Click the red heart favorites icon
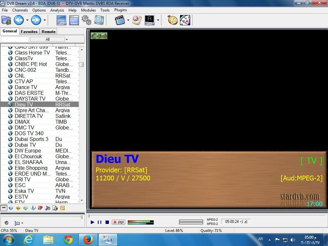This screenshot has height=246, width=328. tap(40, 208)
